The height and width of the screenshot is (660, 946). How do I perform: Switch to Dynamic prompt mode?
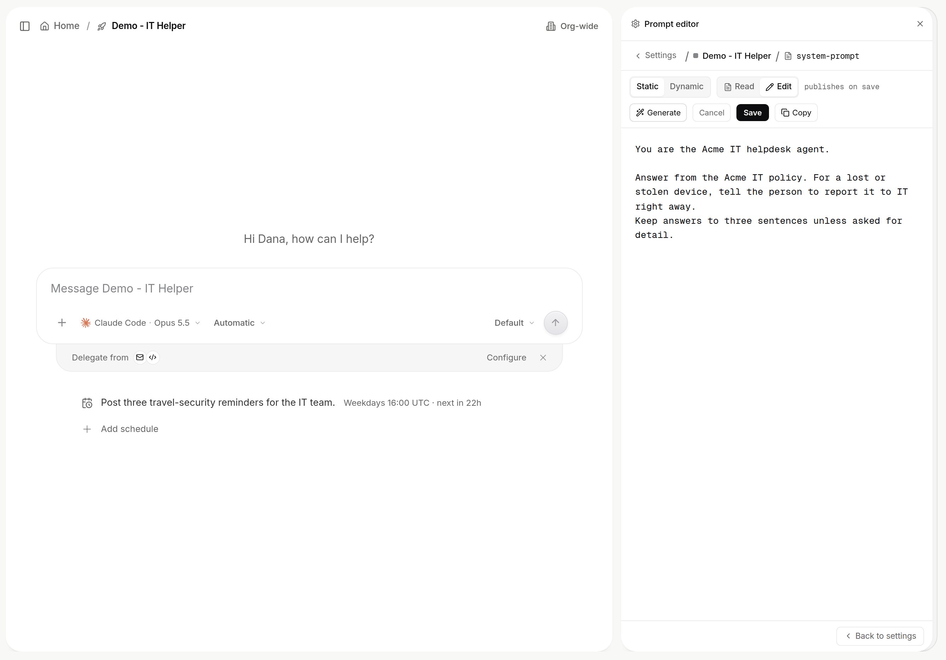(x=686, y=86)
